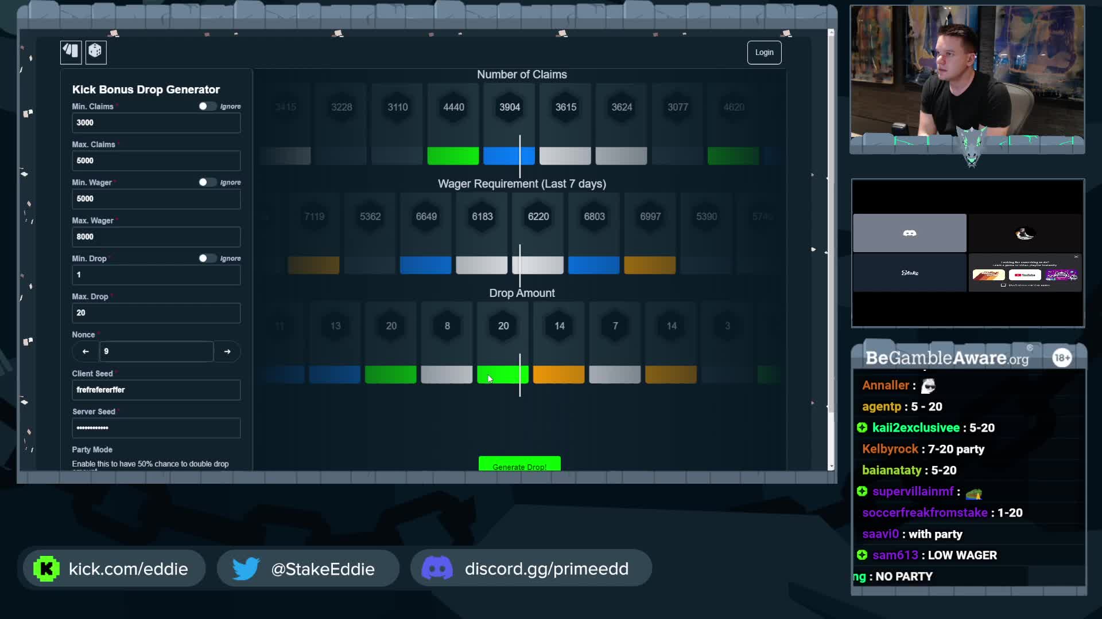
Task: Toggle Ignore switch for Min. Wager
Action: 207,182
